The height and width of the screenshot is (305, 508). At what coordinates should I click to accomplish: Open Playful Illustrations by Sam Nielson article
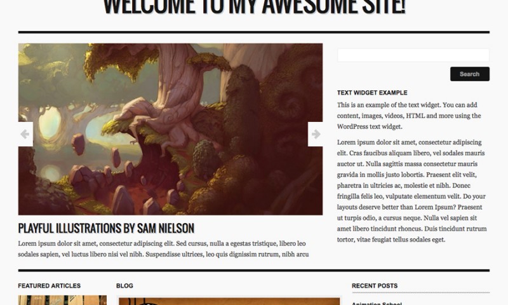coord(106,228)
